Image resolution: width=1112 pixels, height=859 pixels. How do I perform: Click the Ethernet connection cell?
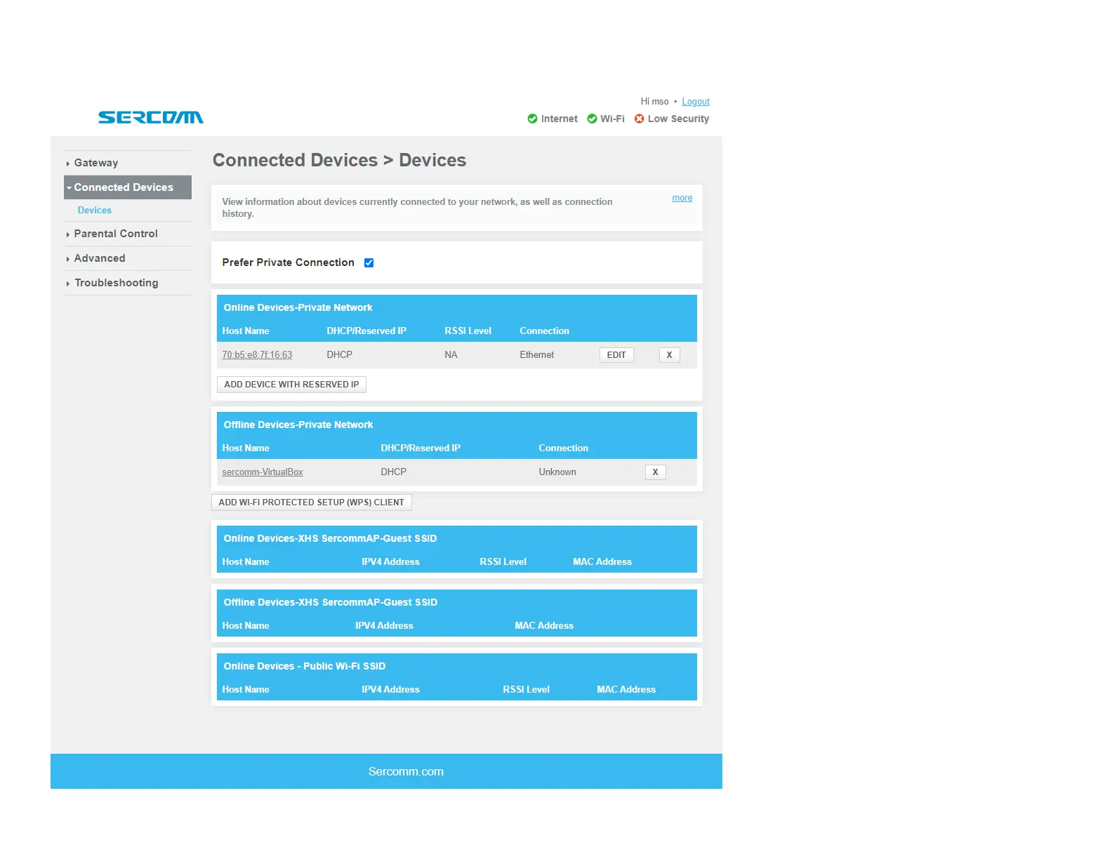click(537, 355)
